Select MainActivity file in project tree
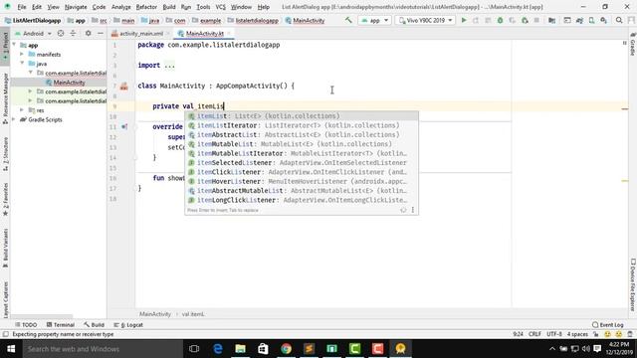This screenshot has width=637, height=358. pyautogui.click(x=65, y=83)
